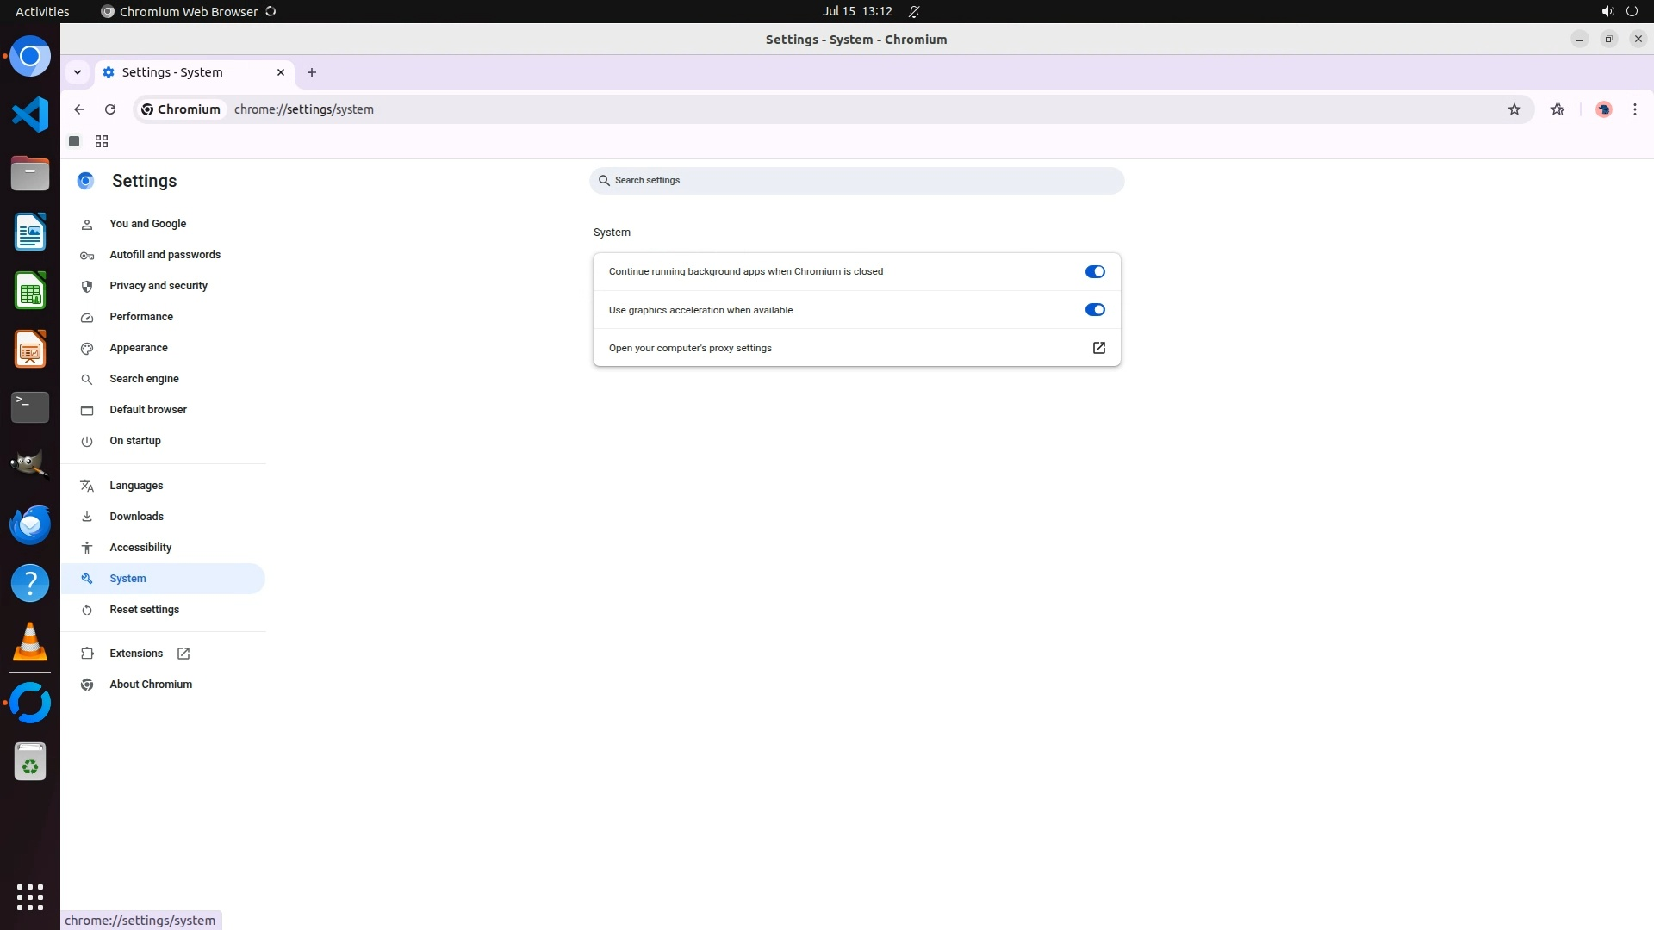
Task: Disable graphics acceleration toggle
Action: click(x=1094, y=310)
